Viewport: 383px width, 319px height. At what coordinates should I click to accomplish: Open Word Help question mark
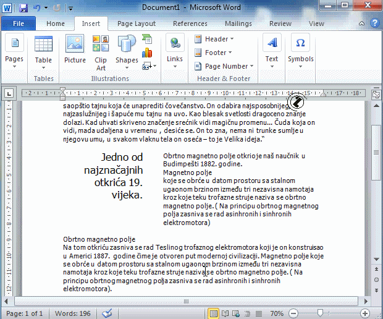coord(374,23)
